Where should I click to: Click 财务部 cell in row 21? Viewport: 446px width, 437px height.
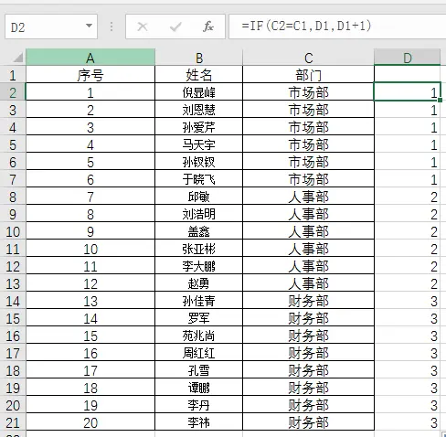308,422
